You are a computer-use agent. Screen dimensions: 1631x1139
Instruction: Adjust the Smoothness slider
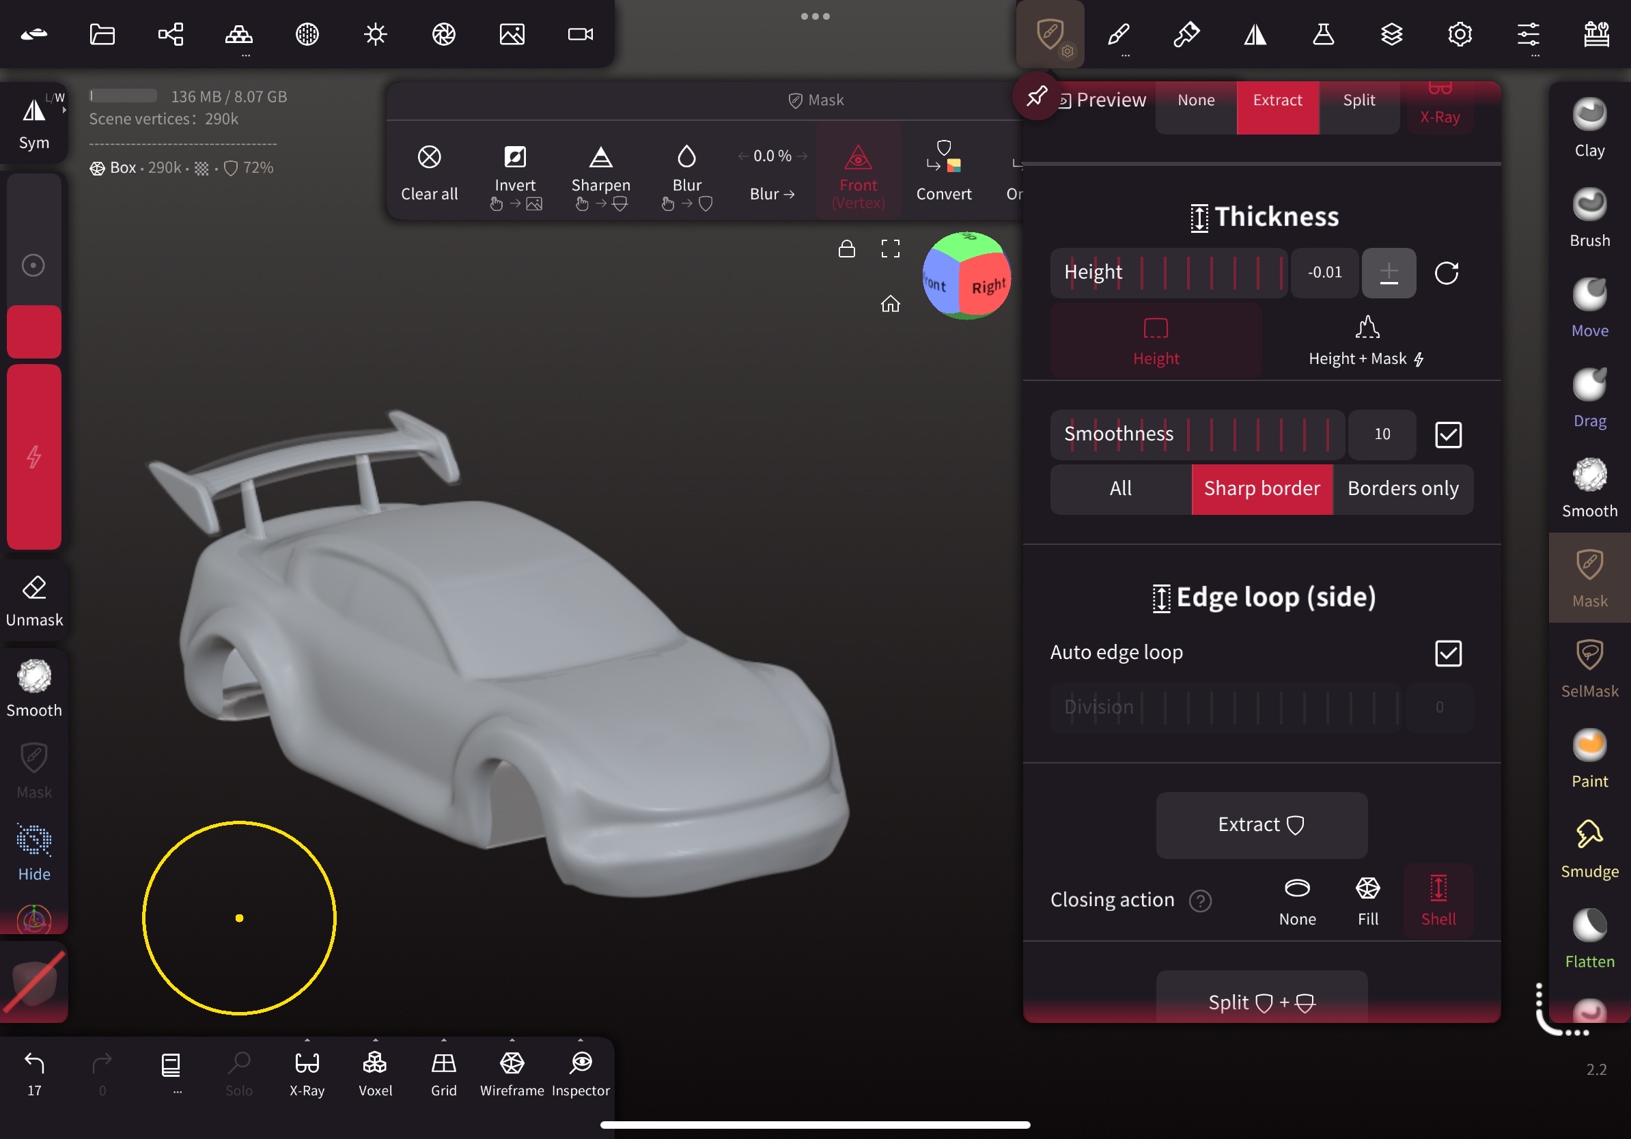coord(1197,434)
